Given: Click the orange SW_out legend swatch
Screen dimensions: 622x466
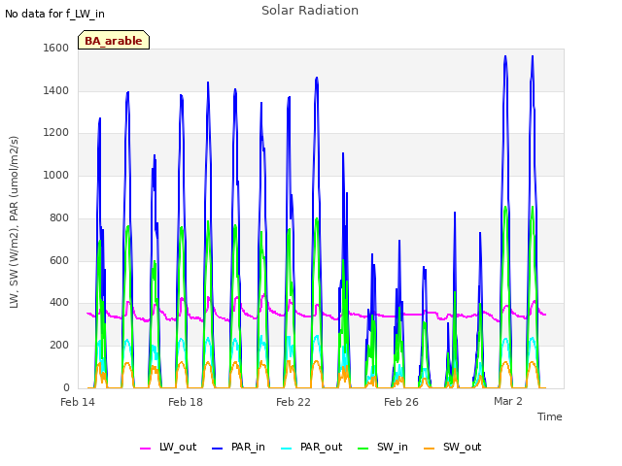Looking at the screenshot, I should (x=430, y=449).
